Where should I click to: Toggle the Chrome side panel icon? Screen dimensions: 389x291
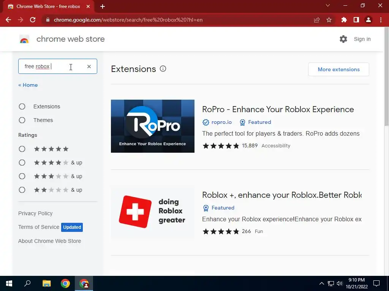[356, 20]
